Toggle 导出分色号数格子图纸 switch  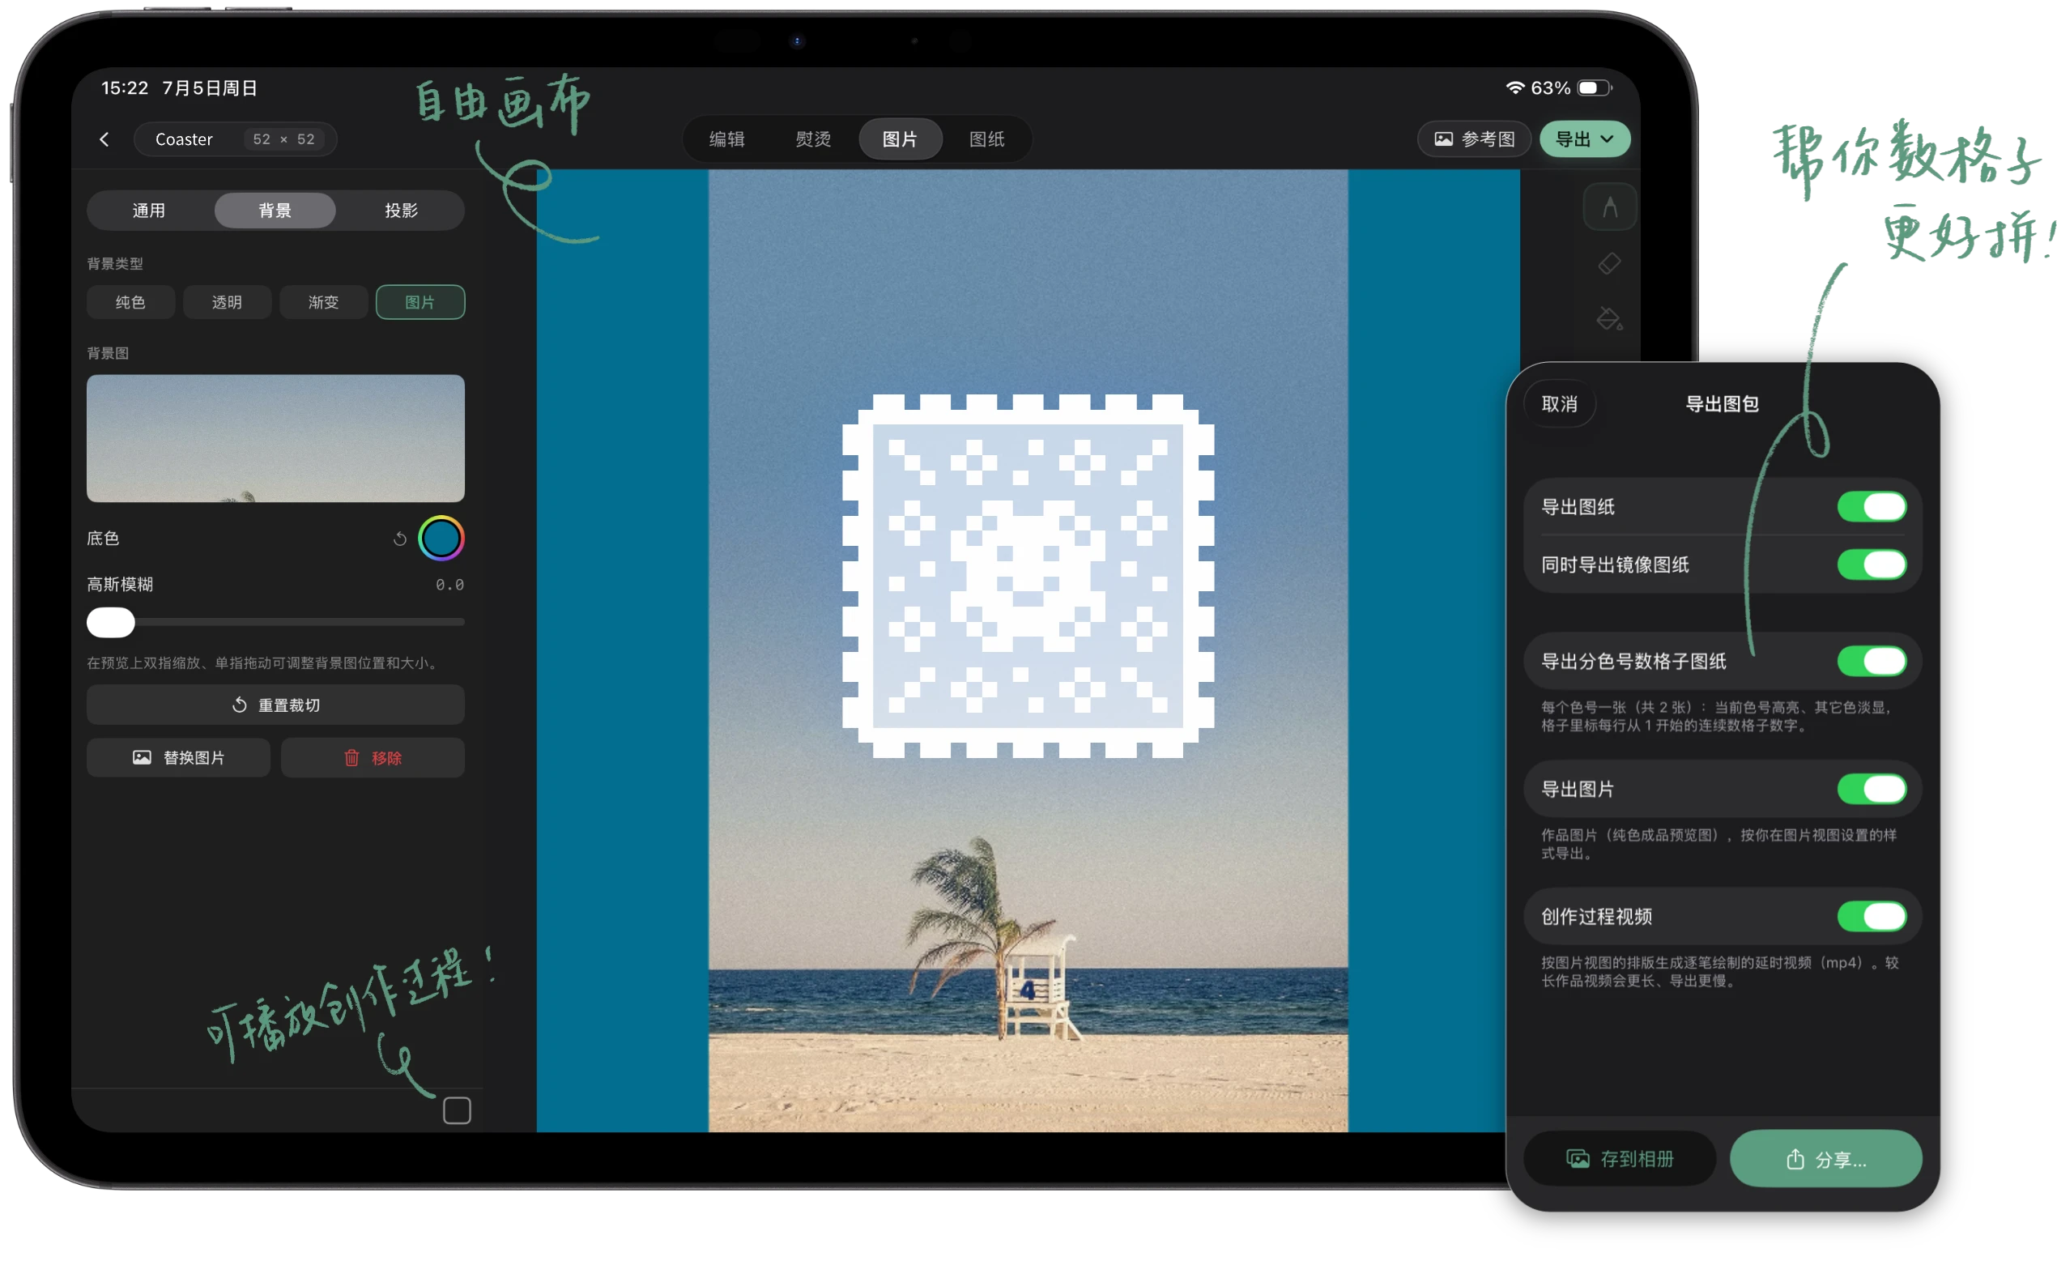(x=1871, y=661)
